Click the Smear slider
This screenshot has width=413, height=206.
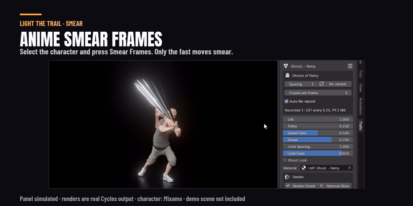(x=318, y=140)
